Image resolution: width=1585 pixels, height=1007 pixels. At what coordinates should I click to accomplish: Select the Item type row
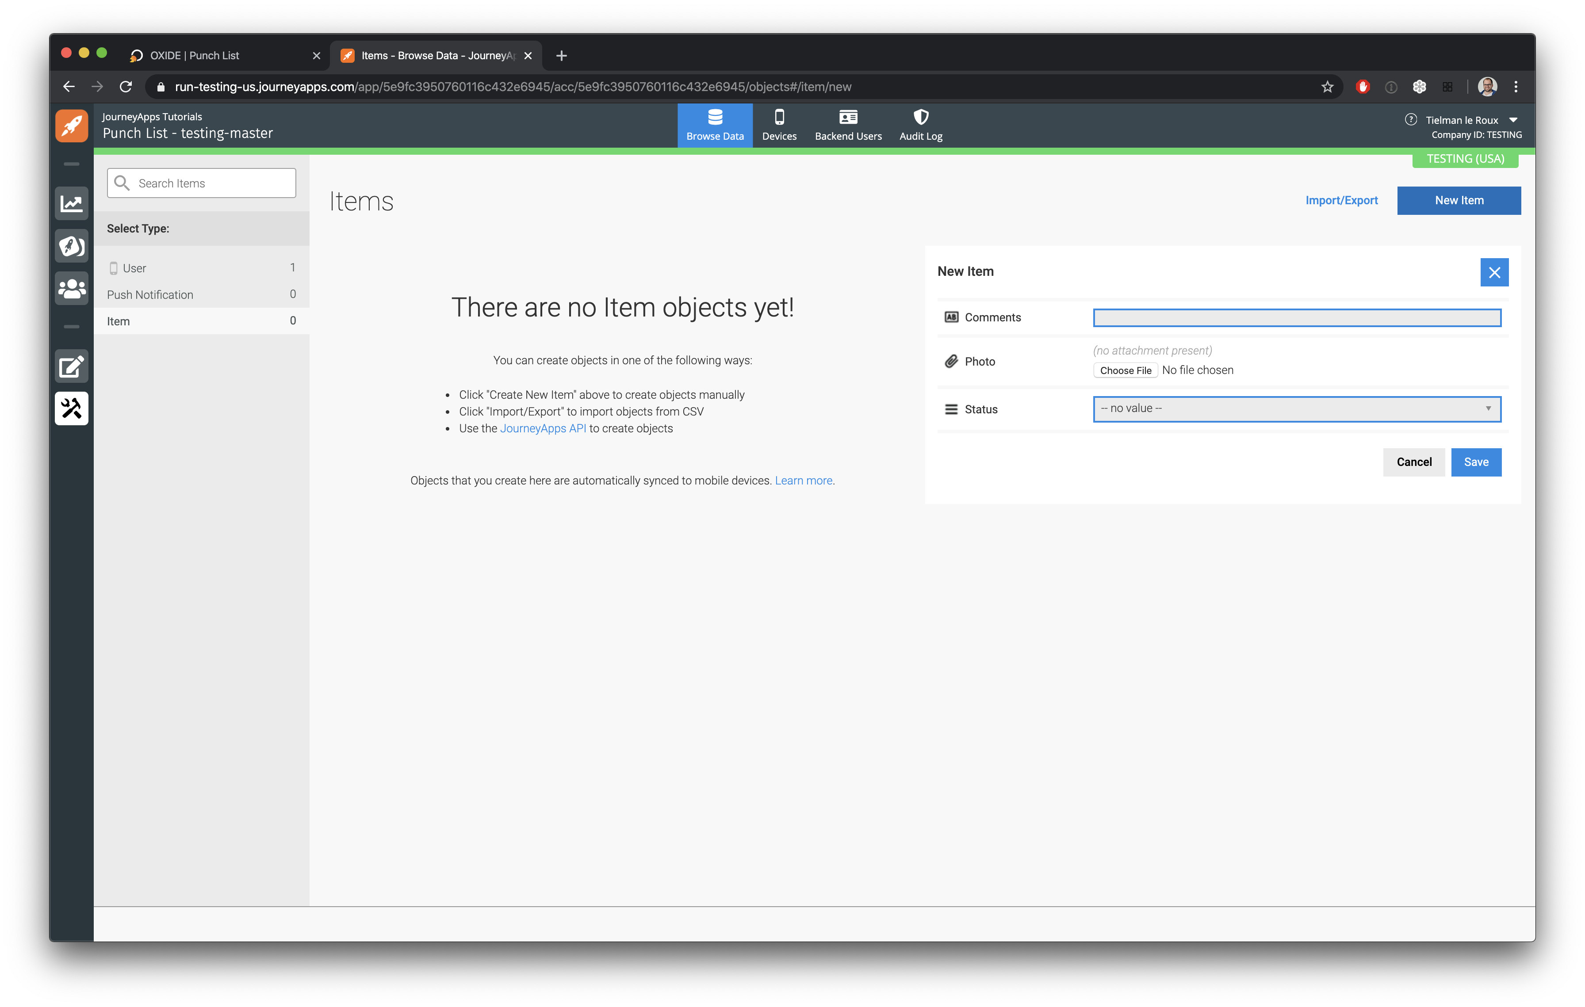(201, 321)
